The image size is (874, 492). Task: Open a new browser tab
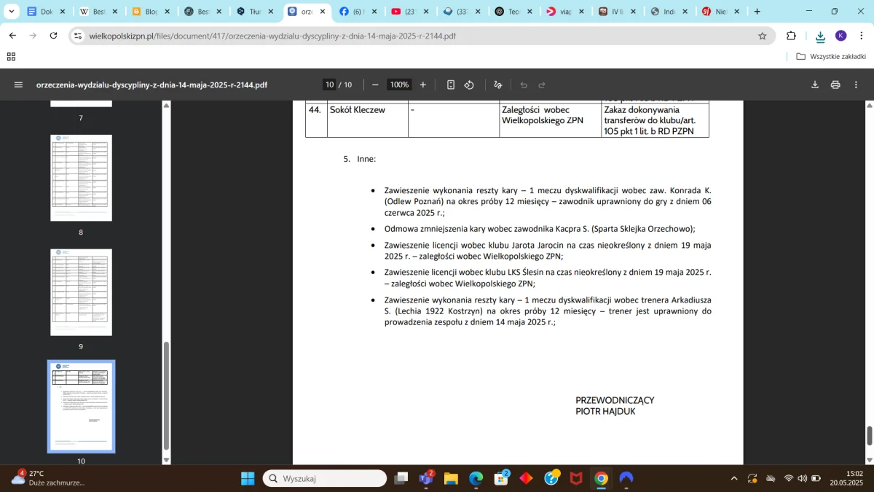pyautogui.click(x=757, y=12)
